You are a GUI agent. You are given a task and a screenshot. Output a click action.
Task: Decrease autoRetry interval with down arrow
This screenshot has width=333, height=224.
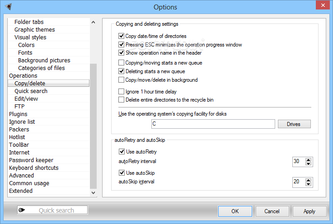pos(308,163)
